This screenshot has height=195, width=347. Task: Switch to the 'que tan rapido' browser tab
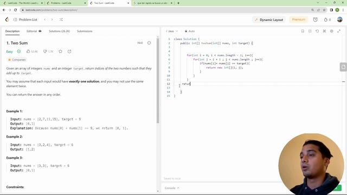point(153,3)
